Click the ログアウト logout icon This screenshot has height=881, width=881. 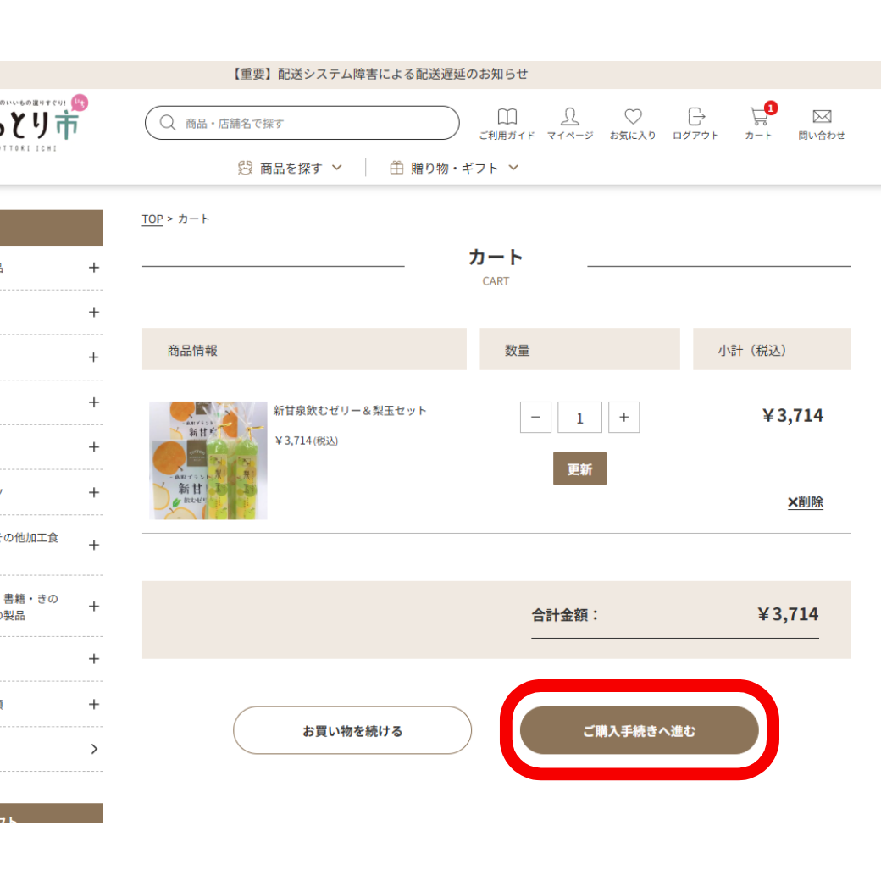click(695, 117)
